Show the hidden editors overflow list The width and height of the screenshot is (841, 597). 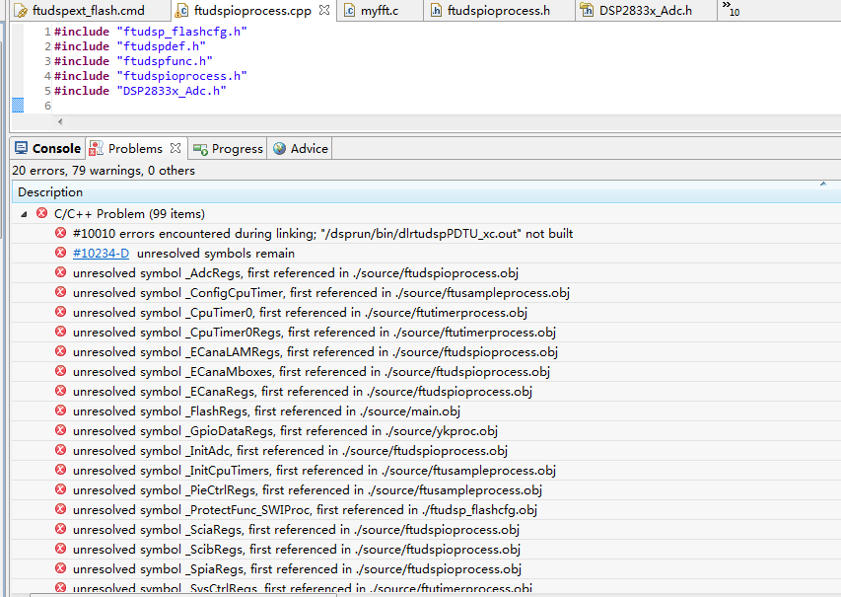(x=731, y=8)
